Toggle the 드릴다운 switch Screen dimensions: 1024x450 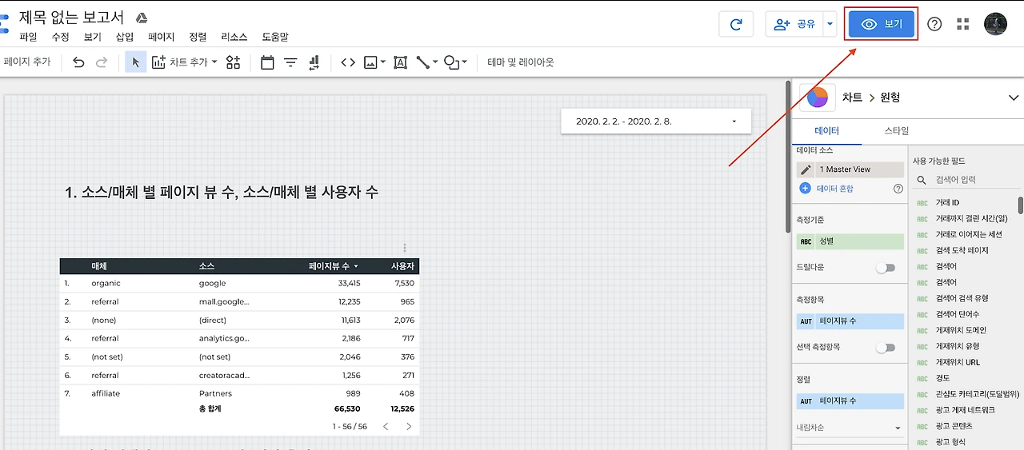pyautogui.click(x=886, y=267)
